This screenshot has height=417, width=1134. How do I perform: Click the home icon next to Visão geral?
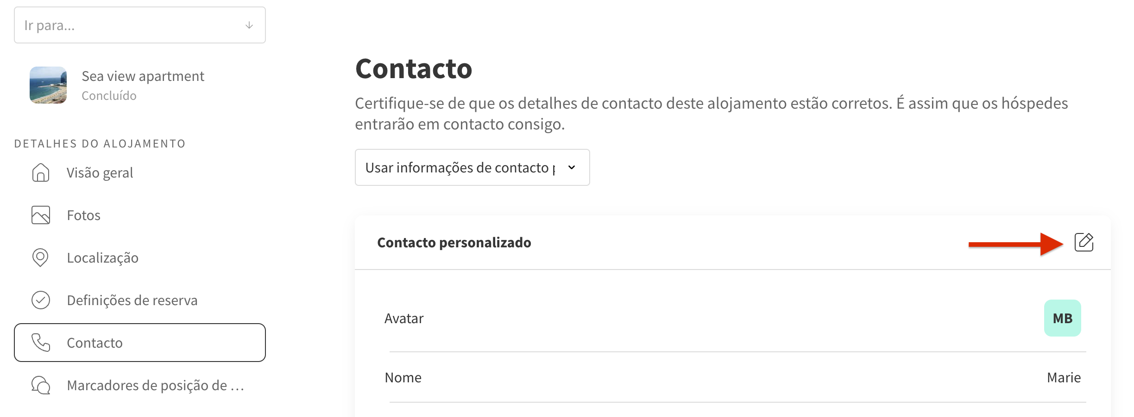coord(41,173)
